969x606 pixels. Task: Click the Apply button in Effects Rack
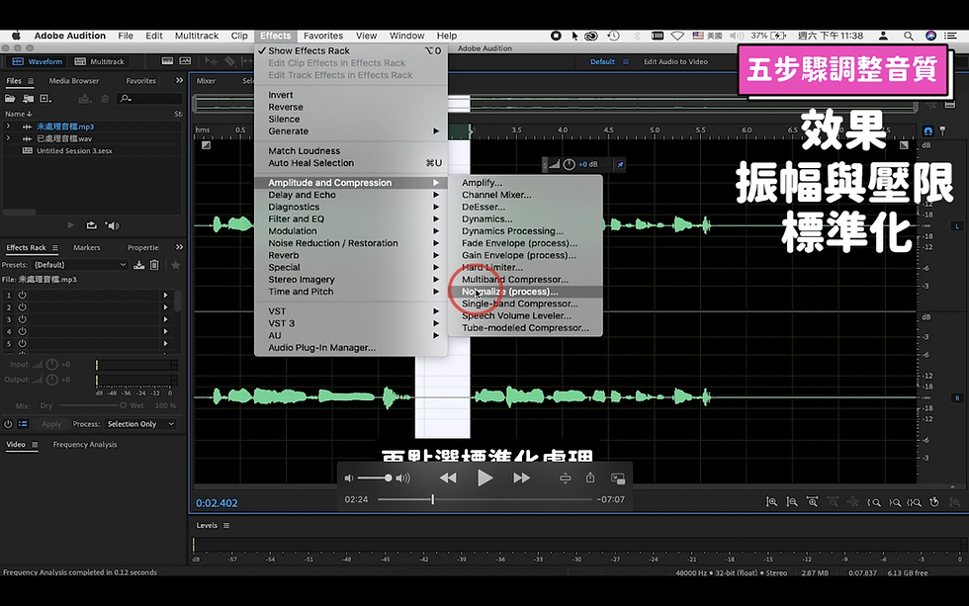(x=51, y=424)
